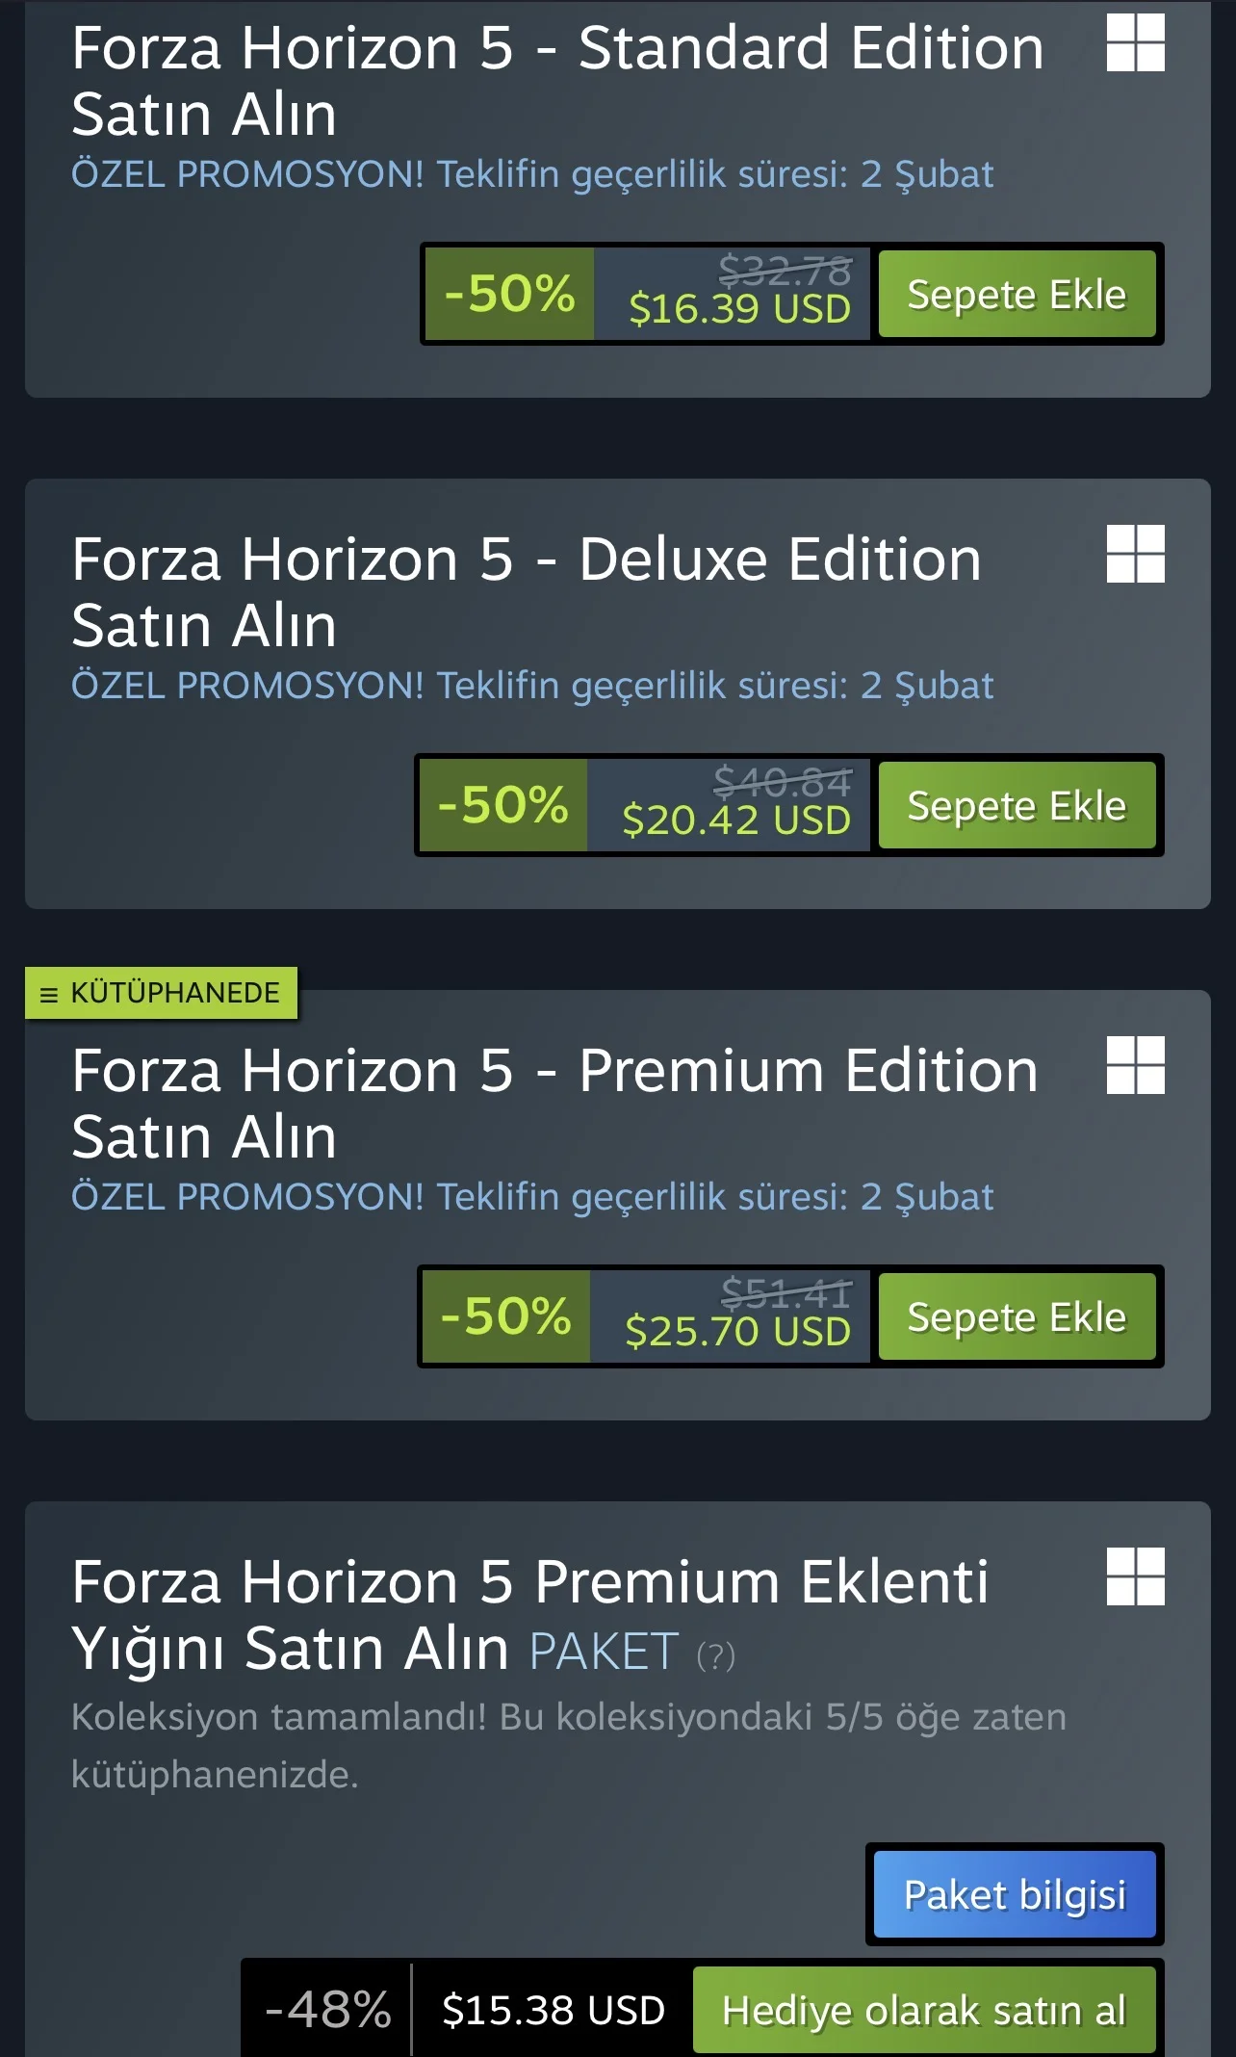The height and width of the screenshot is (2057, 1236).
Task: Click the $20.42 USD discounted price
Action: pos(736,820)
